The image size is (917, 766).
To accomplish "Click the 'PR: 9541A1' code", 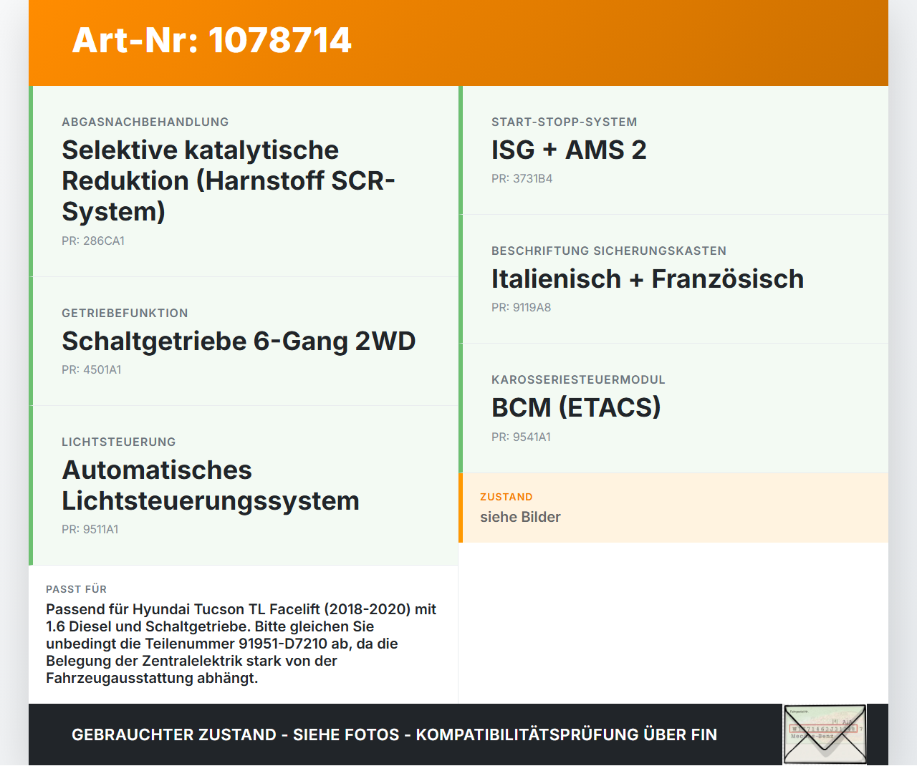I will point(522,437).
